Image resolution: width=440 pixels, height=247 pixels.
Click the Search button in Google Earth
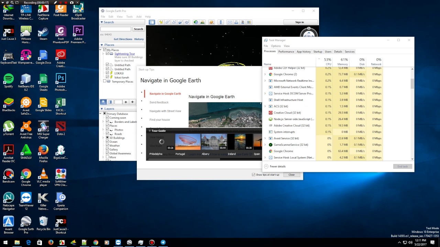tap(138, 29)
